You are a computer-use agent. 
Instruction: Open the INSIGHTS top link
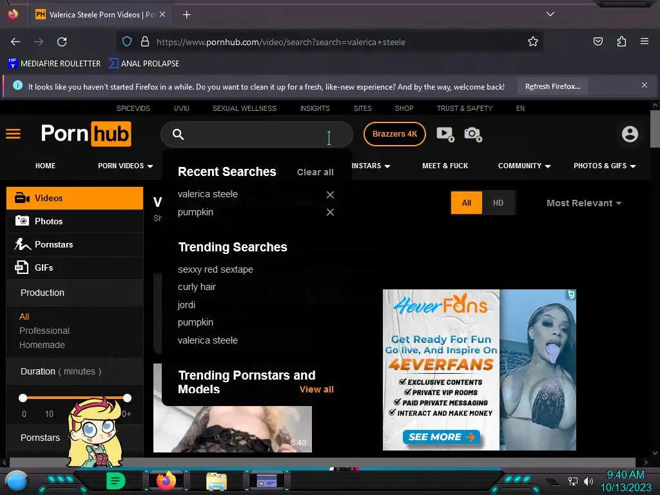[315, 108]
